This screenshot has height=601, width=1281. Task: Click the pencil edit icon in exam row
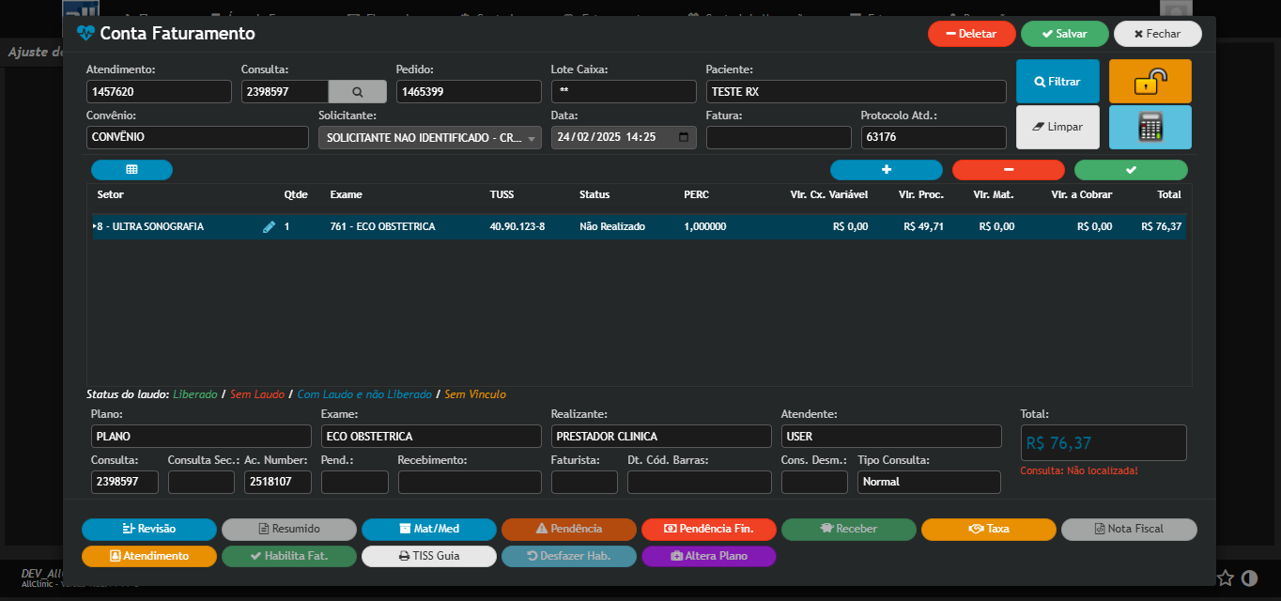pyautogui.click(x=269, y=227)
